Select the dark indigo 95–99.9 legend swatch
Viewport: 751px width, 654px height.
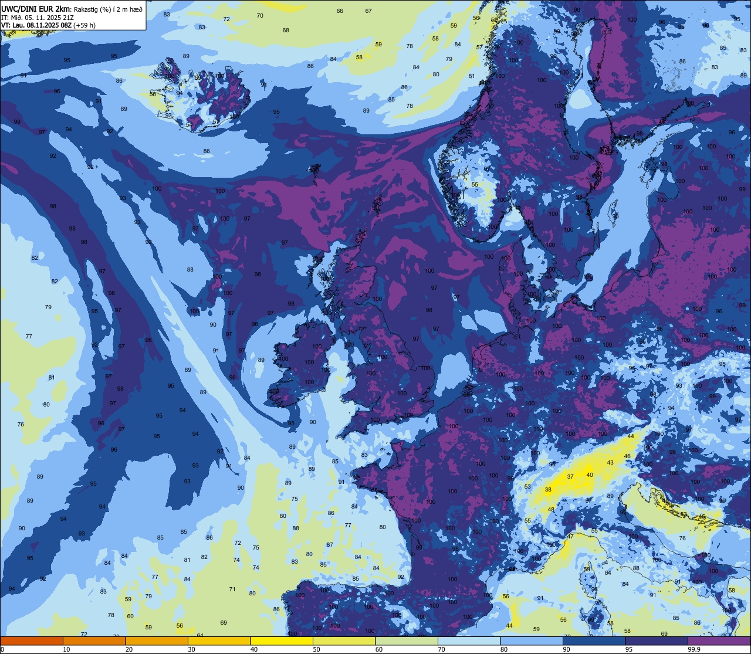click(x=657, y=641)
